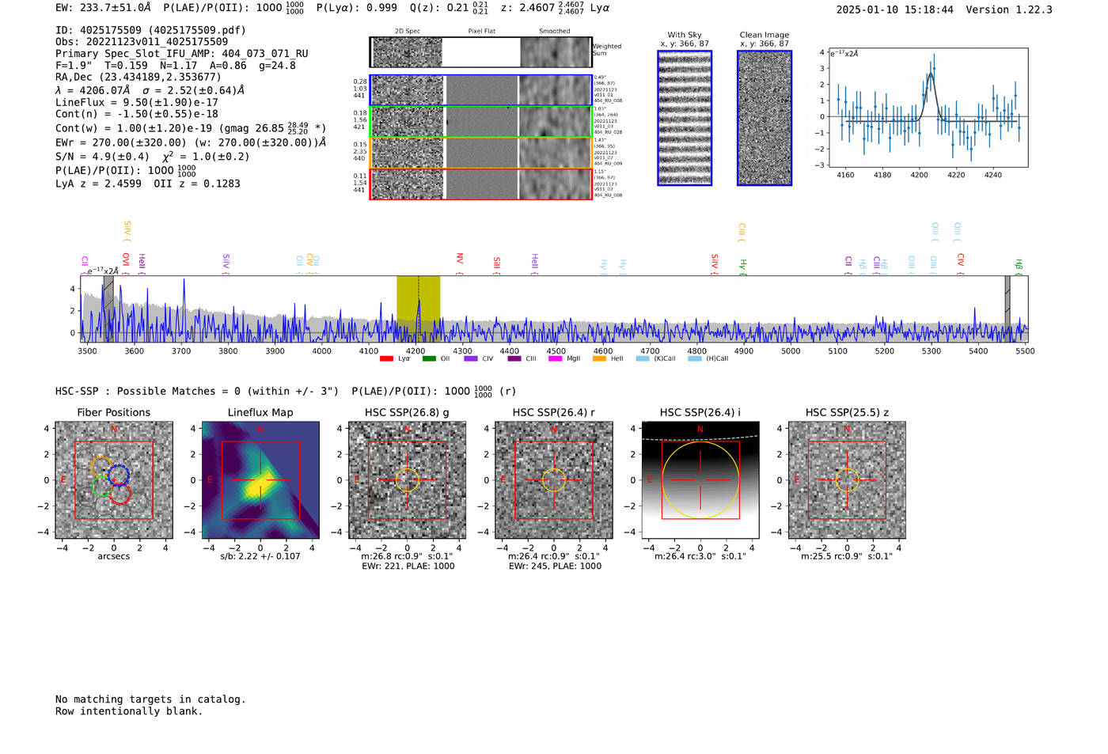Open the HSC SSP(26.8) g cutout
1108x754 pixels.
click(407, 480)
